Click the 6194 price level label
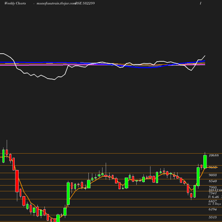 (213, 209)
